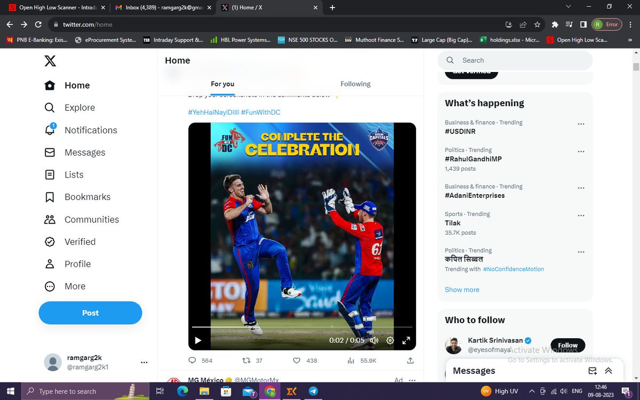The width and height of the screenshot is (640, 400).
Task: Share the Delhi Capitals post
Action: pyautogui.click(x=411, y=361)
